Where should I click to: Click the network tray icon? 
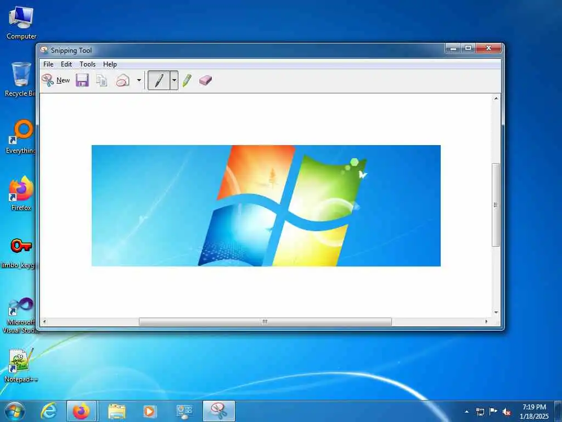pos(480,412)
